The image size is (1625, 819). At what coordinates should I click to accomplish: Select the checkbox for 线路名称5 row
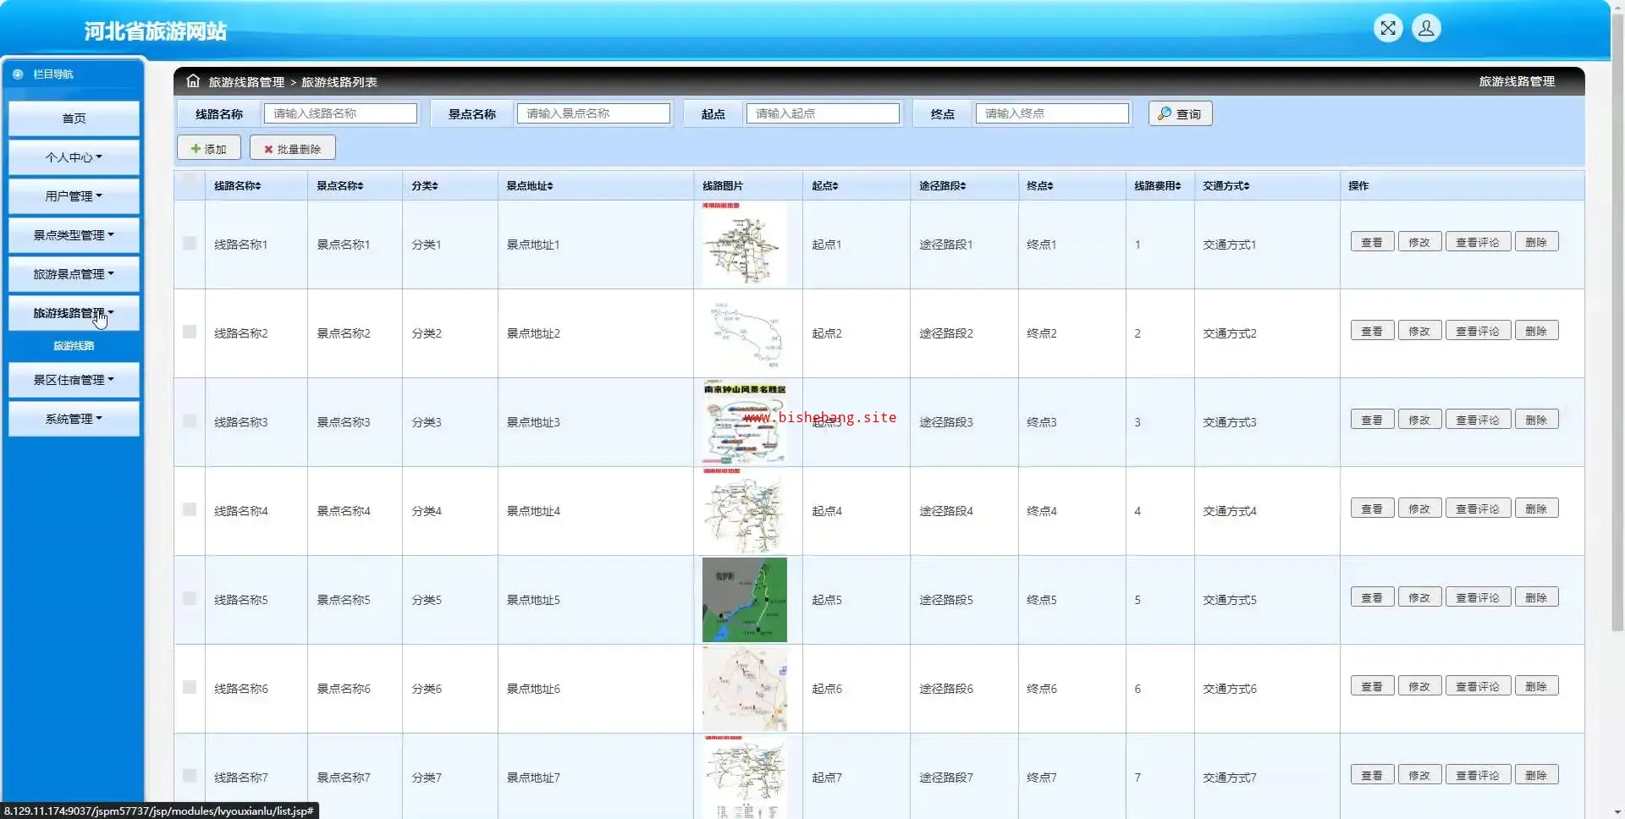(x=190, y=599)
